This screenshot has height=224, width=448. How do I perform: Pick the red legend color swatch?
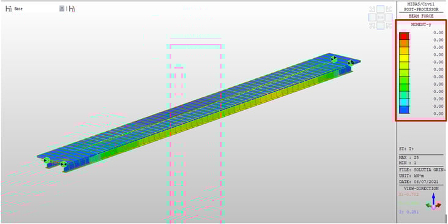click(x=405, y=35)
